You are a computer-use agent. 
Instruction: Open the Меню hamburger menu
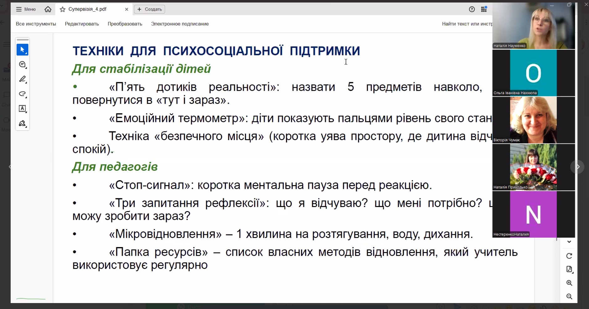[x=26, y=9]
